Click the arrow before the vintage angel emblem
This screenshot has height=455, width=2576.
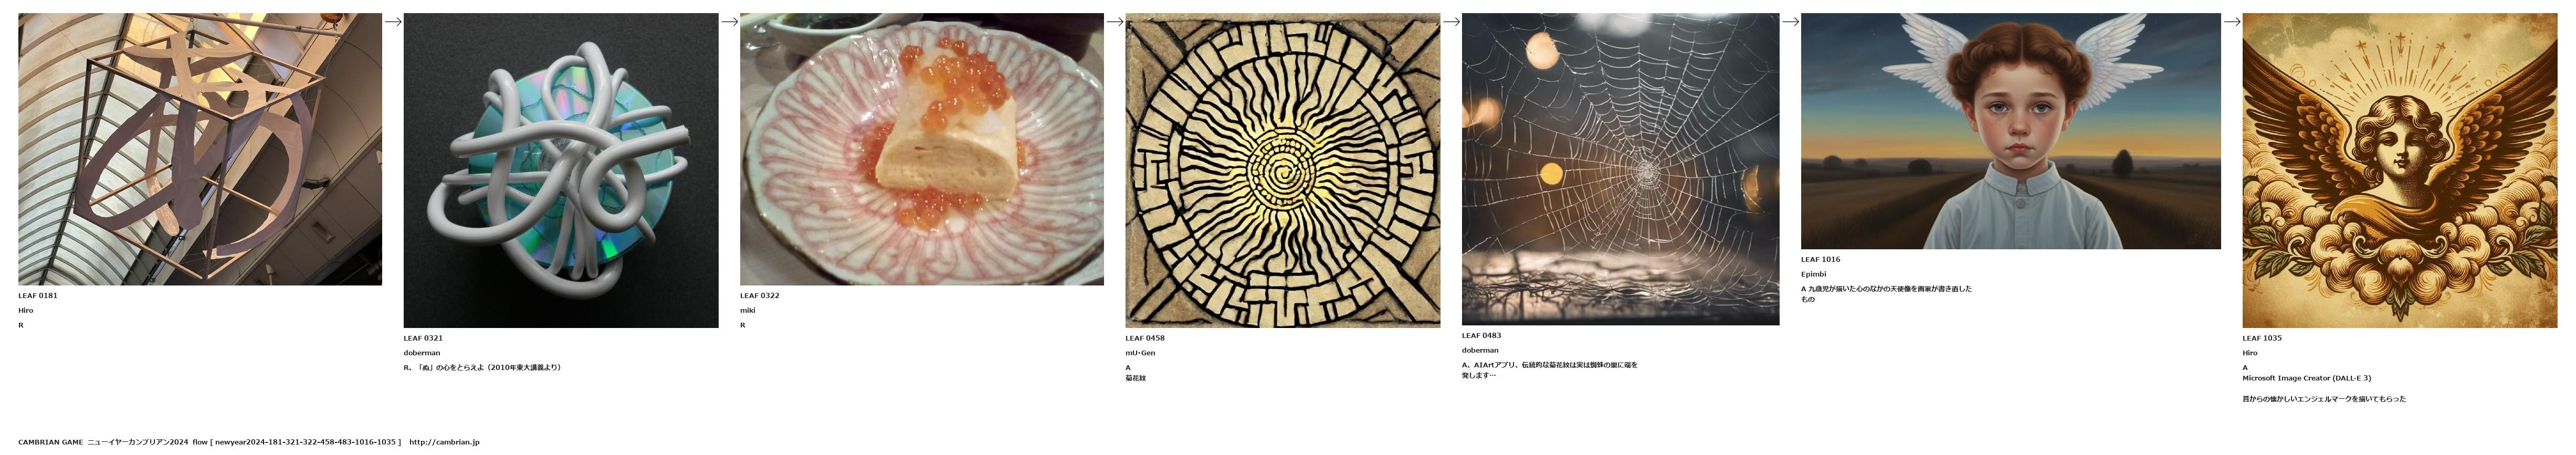2232,21
